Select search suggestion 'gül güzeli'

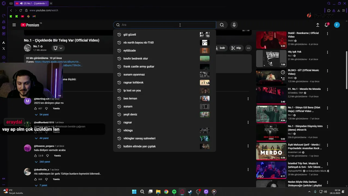(164, 35)
